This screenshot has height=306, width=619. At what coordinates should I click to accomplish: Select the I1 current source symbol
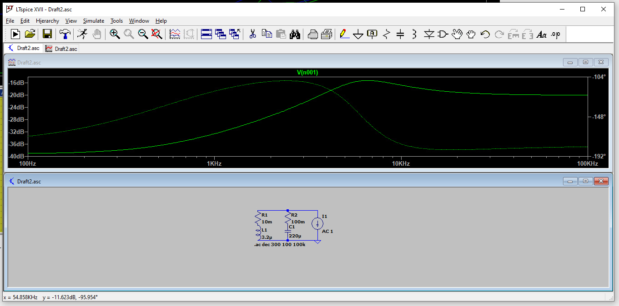coord(317,223)
